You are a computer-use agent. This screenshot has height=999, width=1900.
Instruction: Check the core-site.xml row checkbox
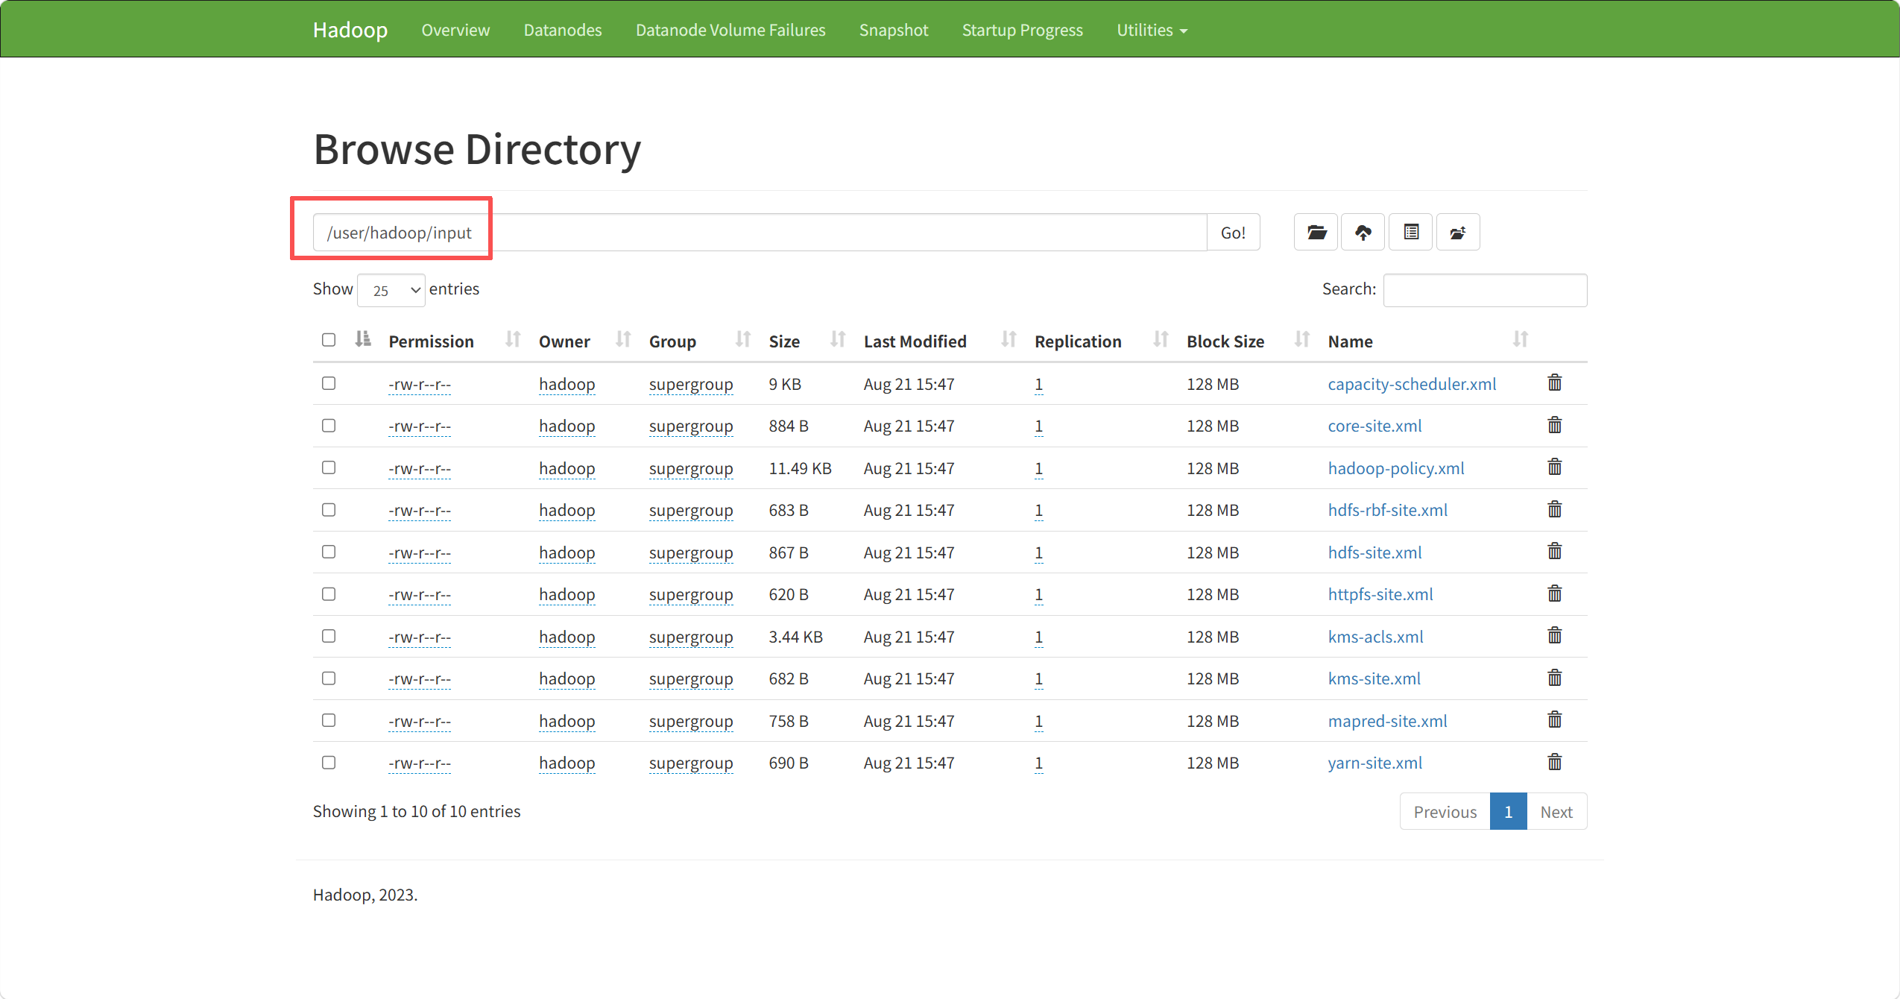(x=329, y=426)
